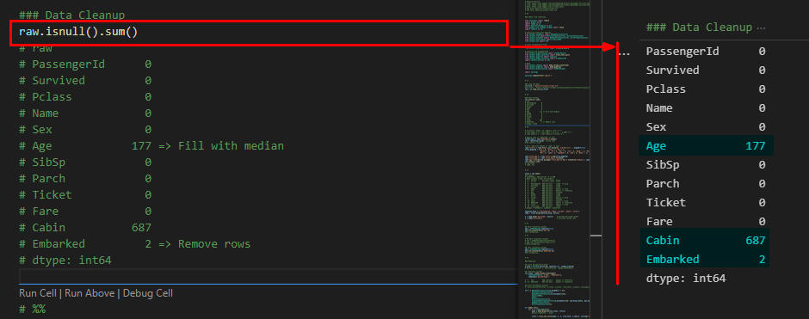The height and width of the screenshot is (319, 809).
Task: Place cursor in raw.isnull().sum() line
Action: tap(78, 32)
